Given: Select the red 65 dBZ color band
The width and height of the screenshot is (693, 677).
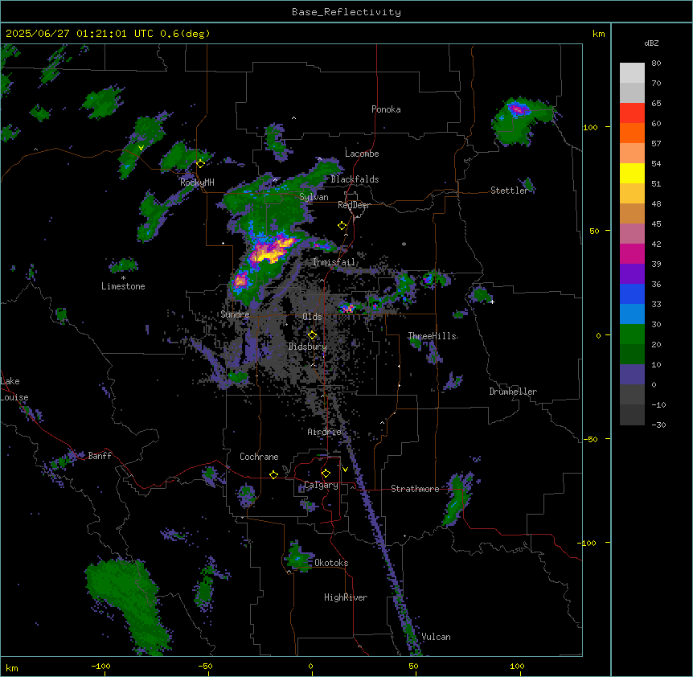Looking at the screenshot, I should 632,113.
